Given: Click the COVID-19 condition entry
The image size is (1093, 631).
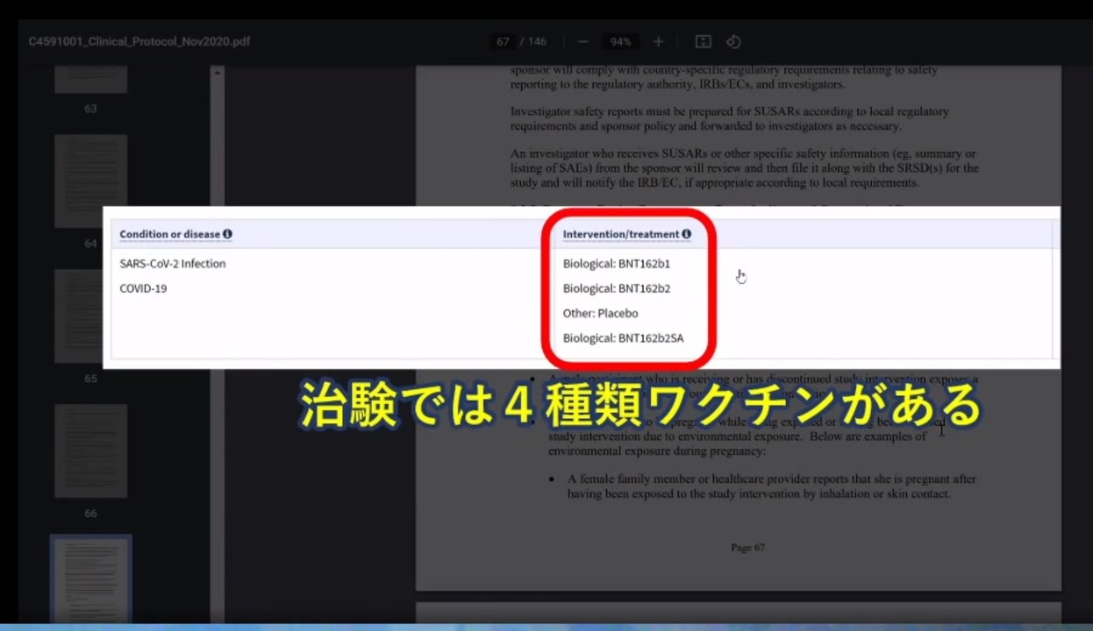Looking at the screenshot, I should point(143,288).
